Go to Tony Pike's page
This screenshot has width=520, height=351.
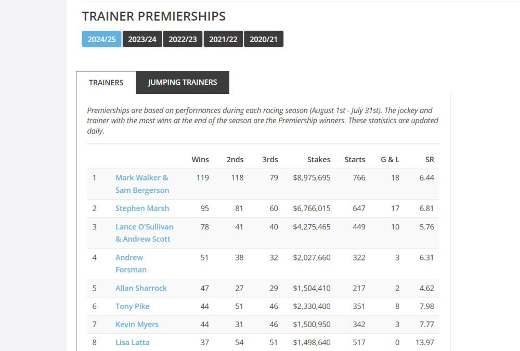[x=133, y=306]
